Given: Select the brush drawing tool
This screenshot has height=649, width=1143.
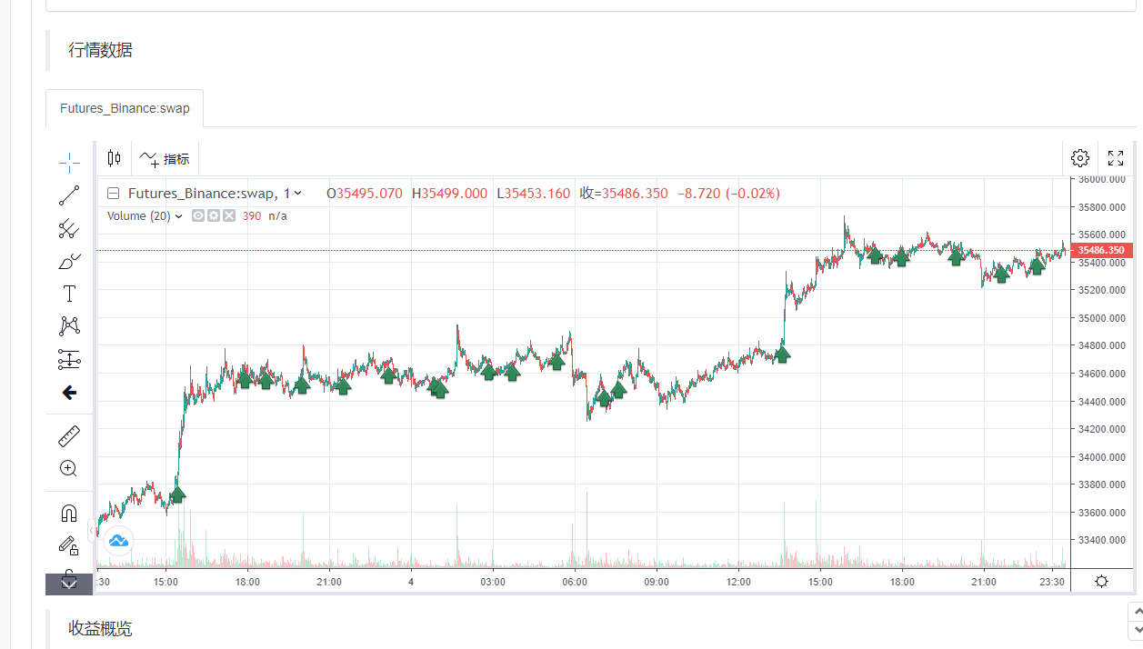Looking at the screenshot, I should [69, 262].
